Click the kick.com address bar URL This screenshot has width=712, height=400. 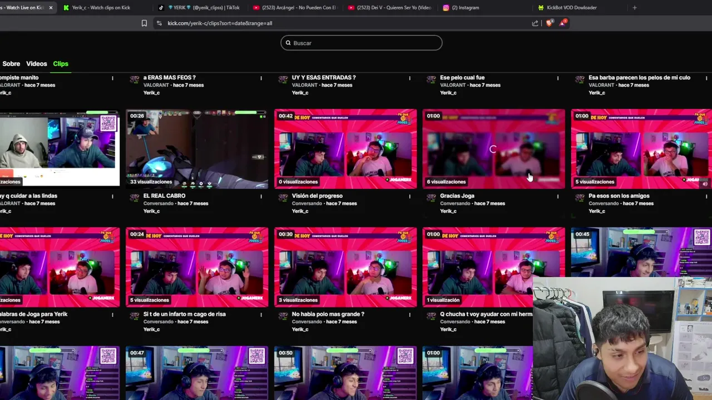(220, 23)
